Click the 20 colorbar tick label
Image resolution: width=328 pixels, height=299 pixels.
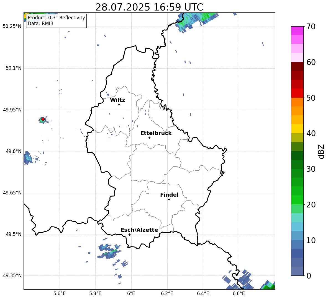tap(311, 205)
